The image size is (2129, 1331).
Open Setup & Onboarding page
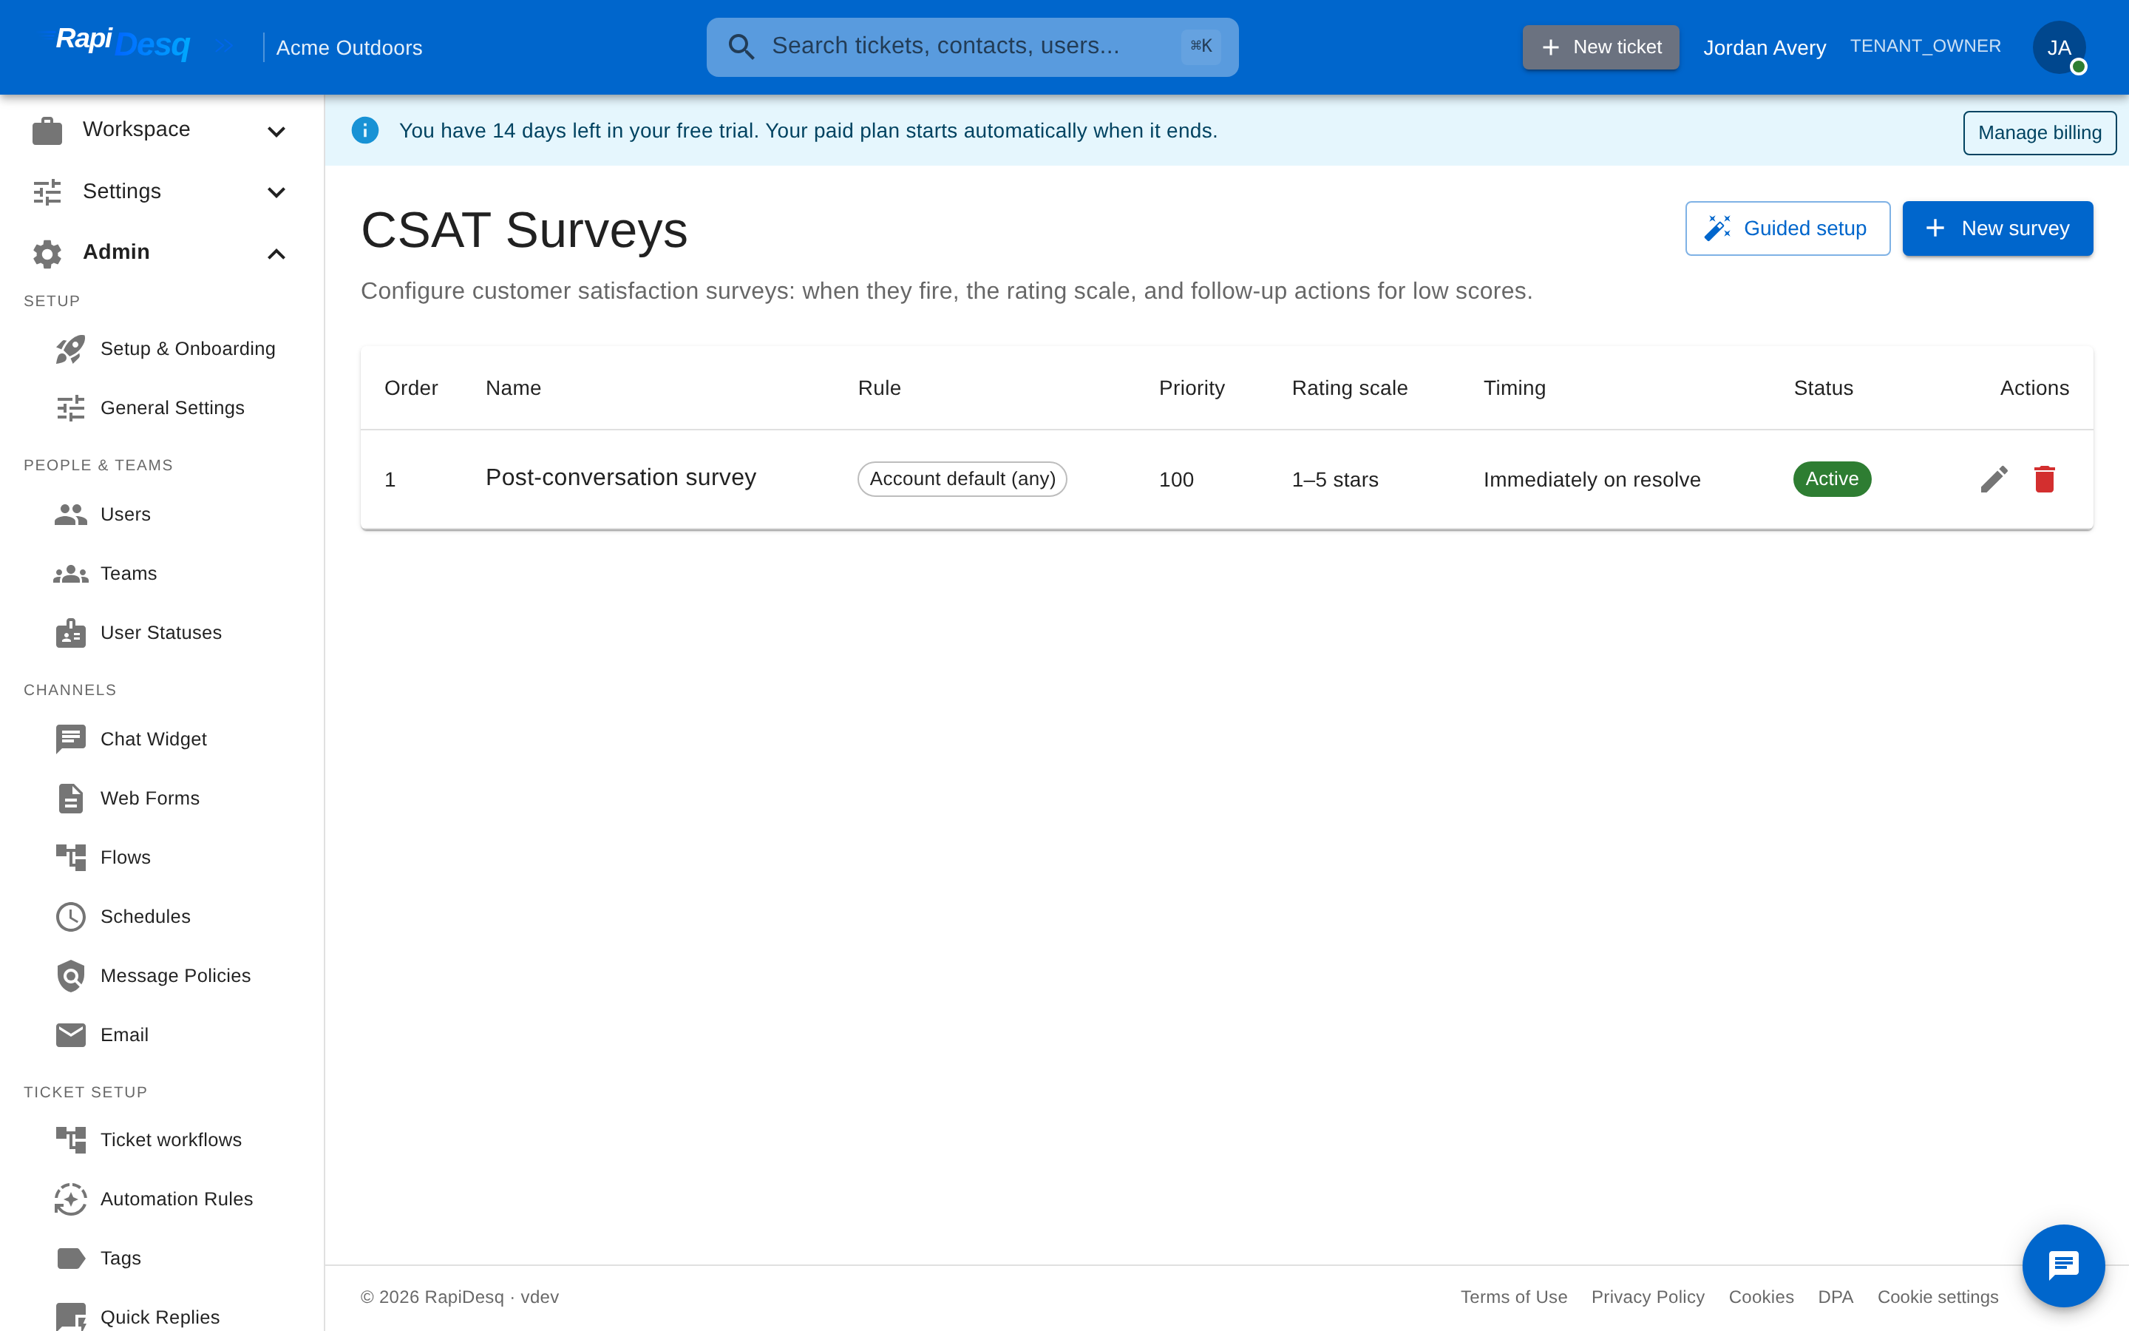(x=163, y=350)
